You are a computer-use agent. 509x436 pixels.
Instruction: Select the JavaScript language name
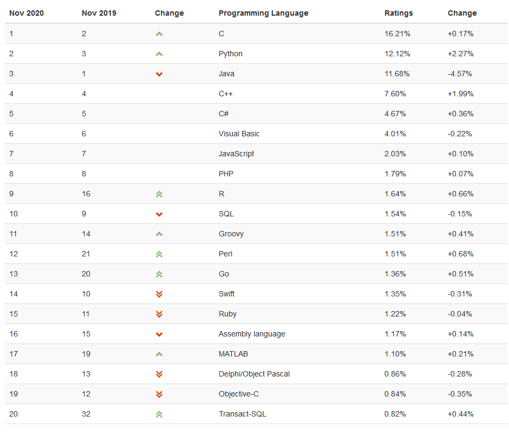pos(236,154)
